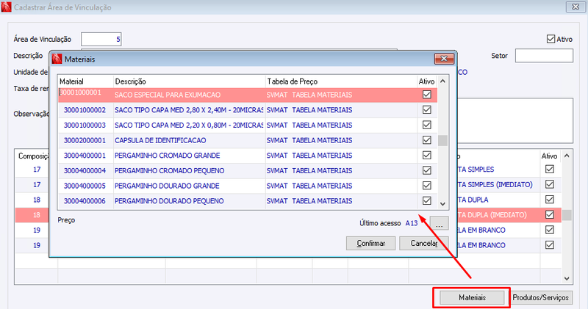Click material code 30002000001
588x309 pixels.
[85, 140]
